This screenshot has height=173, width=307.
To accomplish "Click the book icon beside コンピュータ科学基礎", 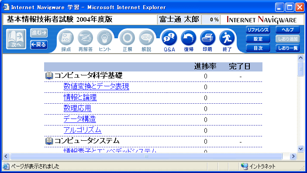I will pos(49,76).
